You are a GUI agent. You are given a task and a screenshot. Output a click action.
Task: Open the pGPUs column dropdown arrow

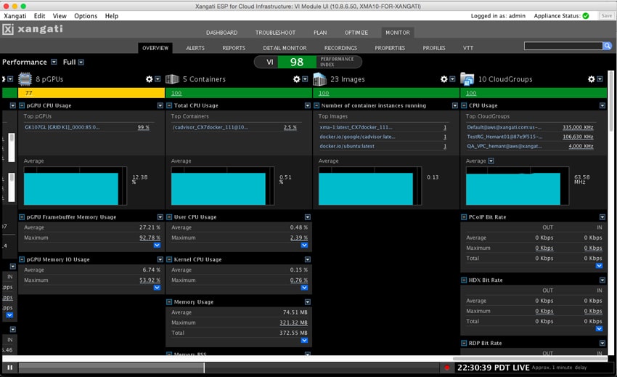(158, 79)
